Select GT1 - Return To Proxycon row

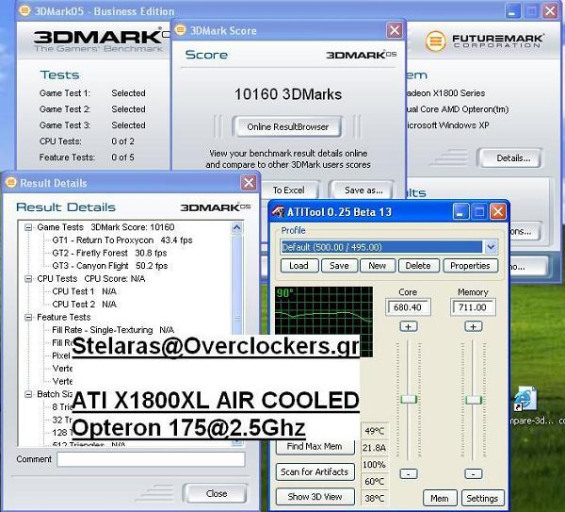[122, 240]
